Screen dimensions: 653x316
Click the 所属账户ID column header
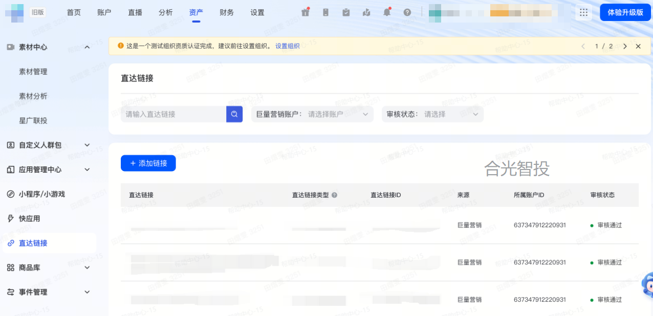click(529, 195)
